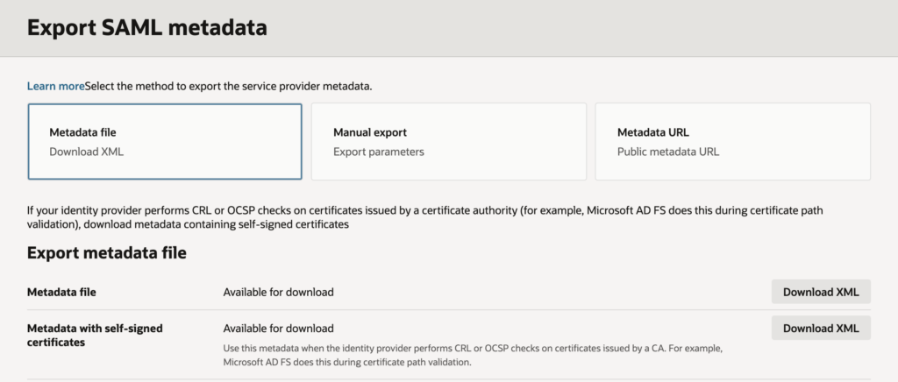The width and height of the screenshot is (898, 382).
Task: Click Available for download in the Metadata file row
Action: (278, 292)
